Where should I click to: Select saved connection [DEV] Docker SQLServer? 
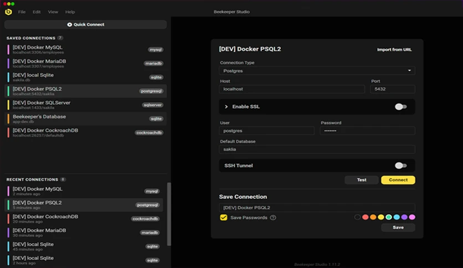[x=85, y=105]
